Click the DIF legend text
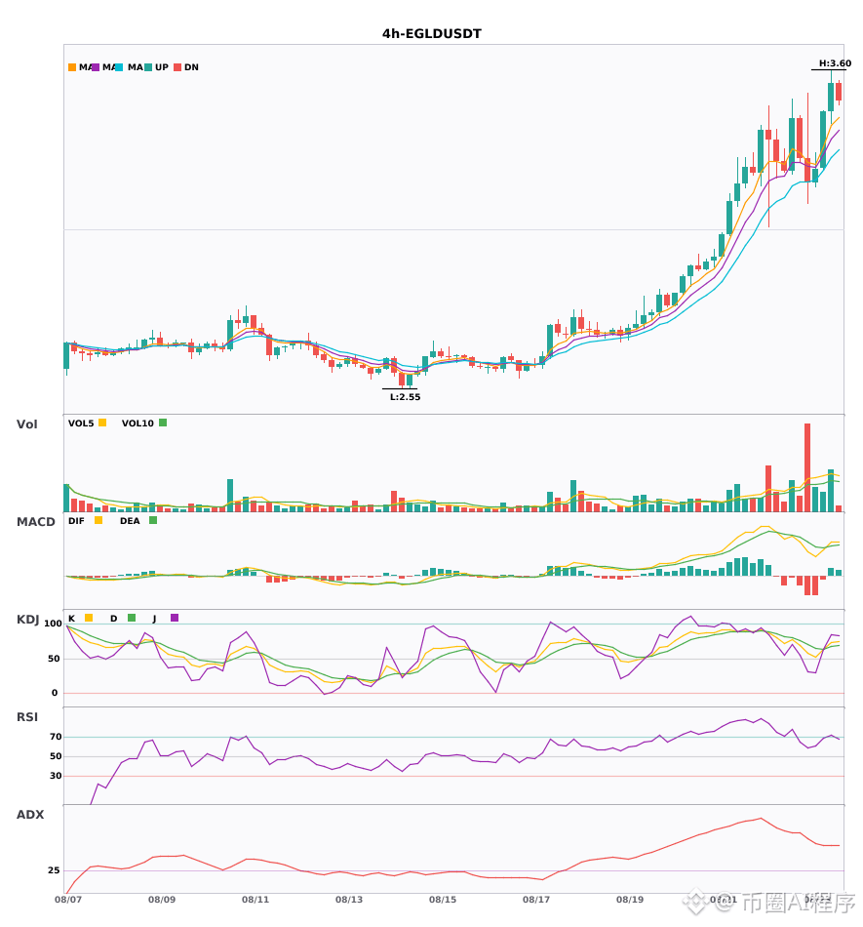The width and height of the screenshot is (863, 927). [76, 521]
